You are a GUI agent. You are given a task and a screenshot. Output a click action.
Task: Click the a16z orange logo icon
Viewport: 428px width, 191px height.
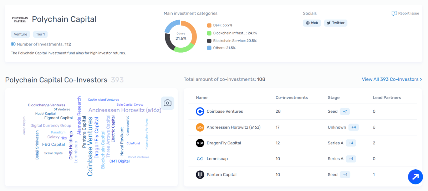[x=200, y=127]
